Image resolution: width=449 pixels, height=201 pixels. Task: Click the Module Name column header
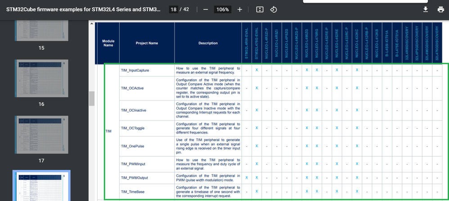pos(108,43)
